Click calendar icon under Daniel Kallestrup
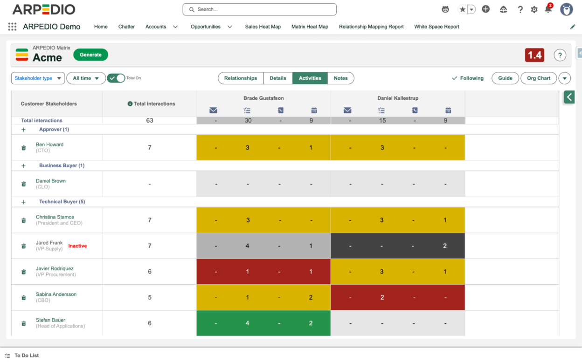Image resolution: width=582 pixels, height=363 pixels. point(448,110)
